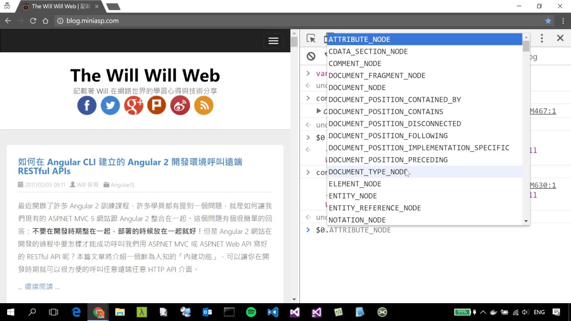Close the DevTools panel
Viewport: 571px width, 321px height.
click(560, 38)
